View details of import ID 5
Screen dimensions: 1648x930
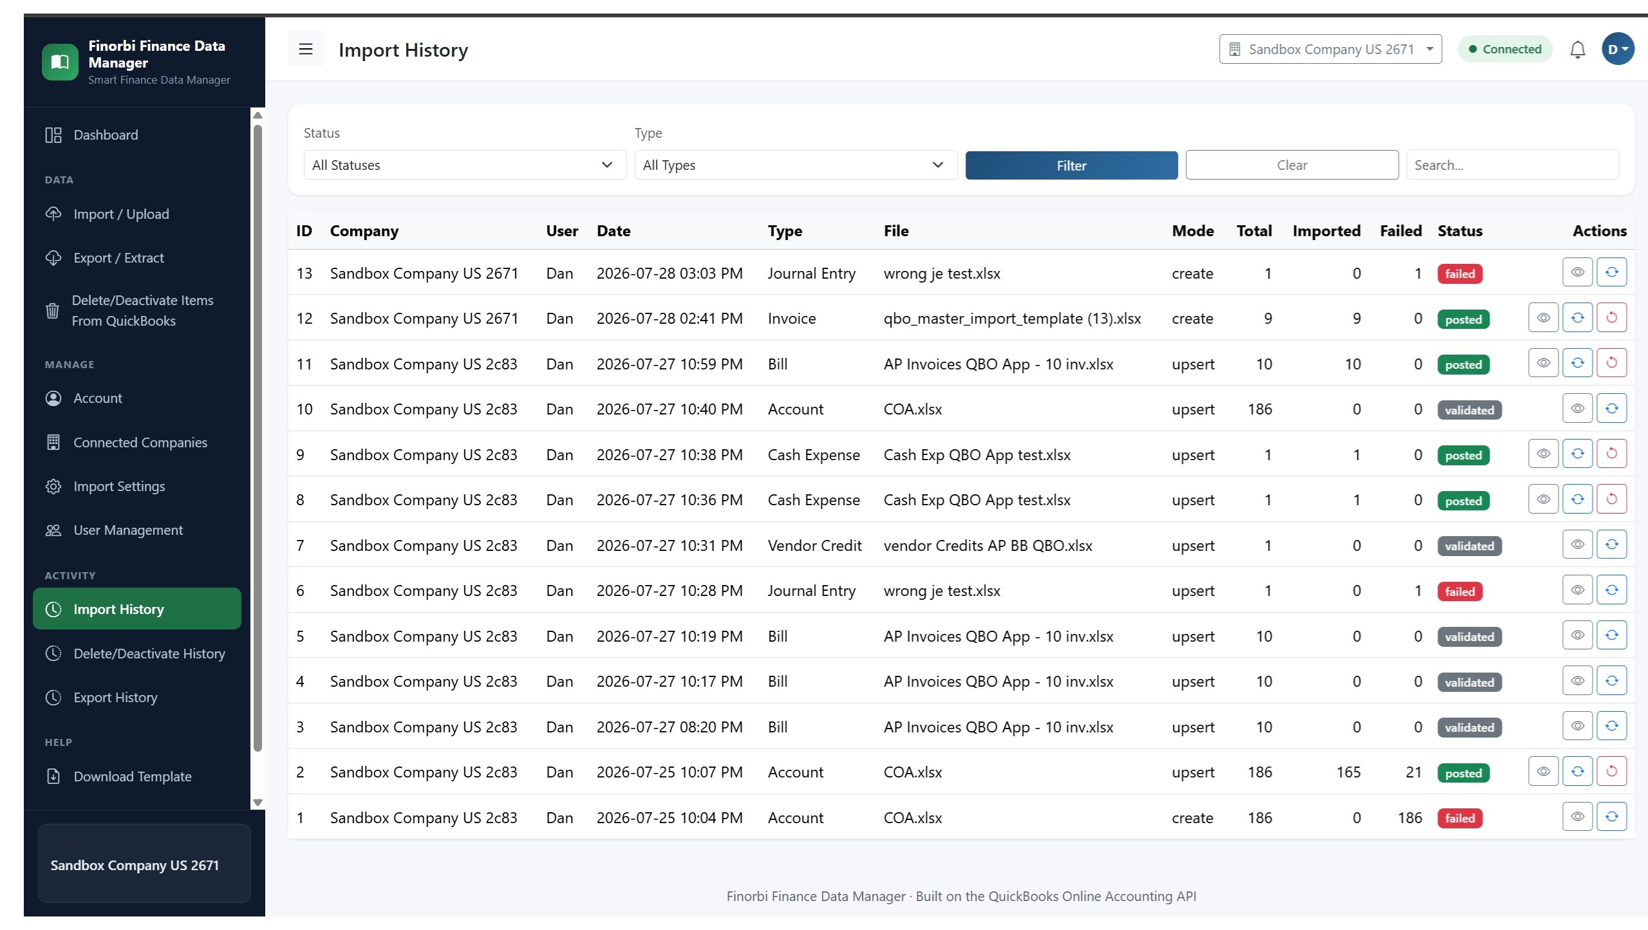(1577, 635)
